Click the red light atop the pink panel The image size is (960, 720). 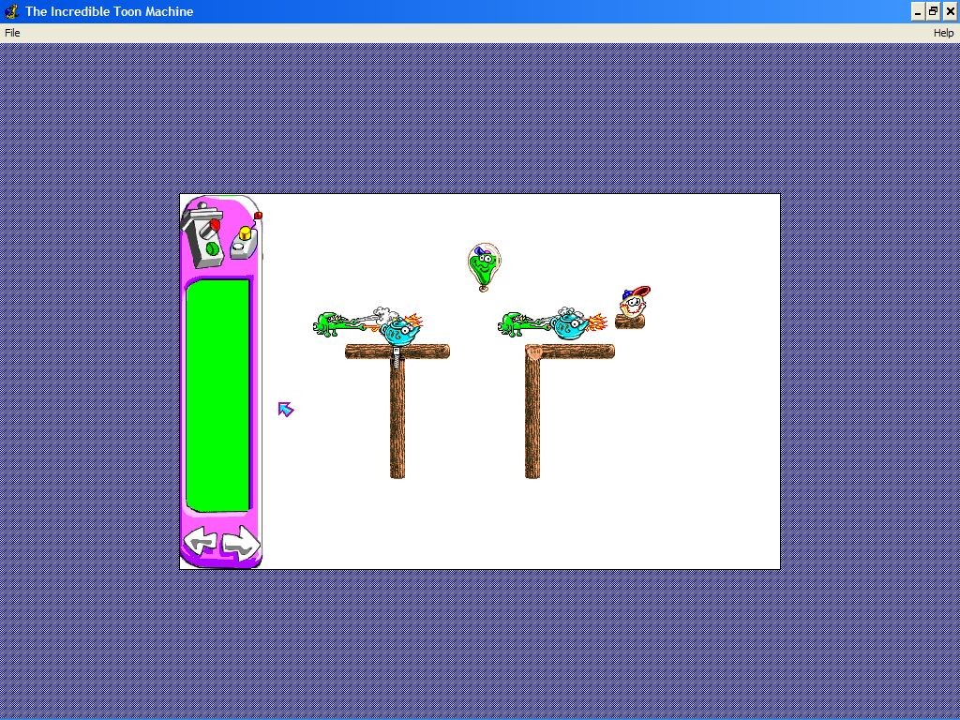258,216
